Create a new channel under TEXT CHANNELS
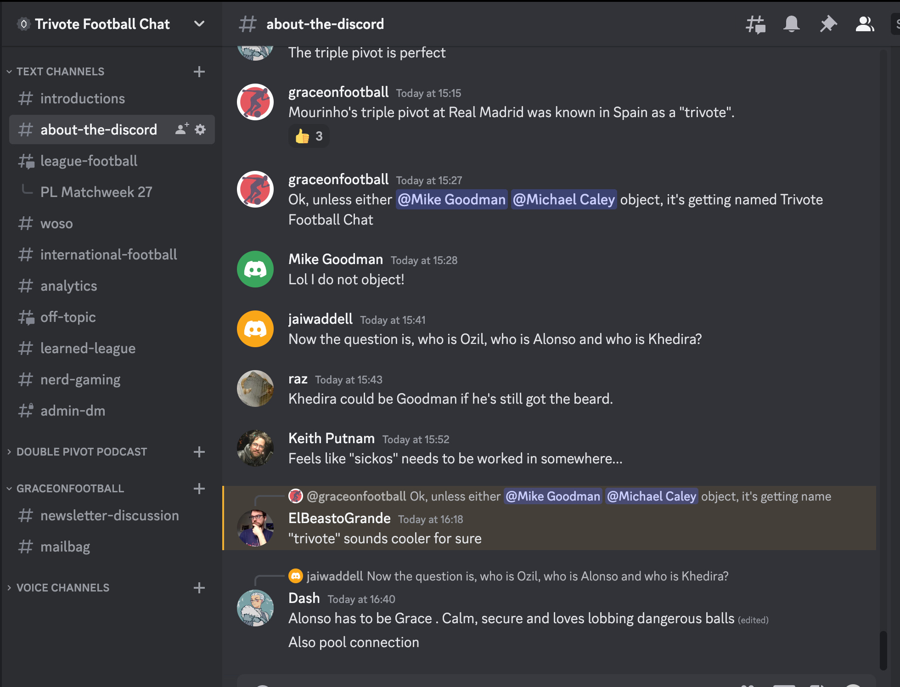The width and height of the screenshot is (900, 687). (199, 72)
